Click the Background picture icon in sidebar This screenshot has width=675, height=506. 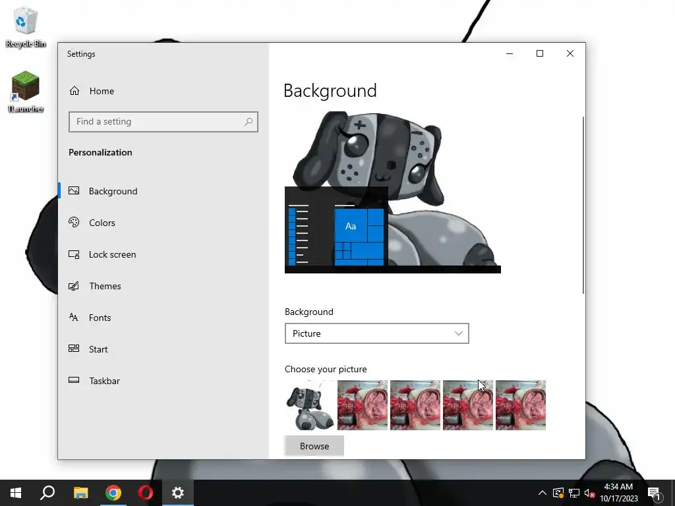point(74,190)
